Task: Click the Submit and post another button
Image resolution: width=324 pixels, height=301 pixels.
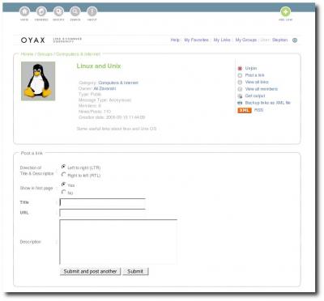Action: (90, 272)
